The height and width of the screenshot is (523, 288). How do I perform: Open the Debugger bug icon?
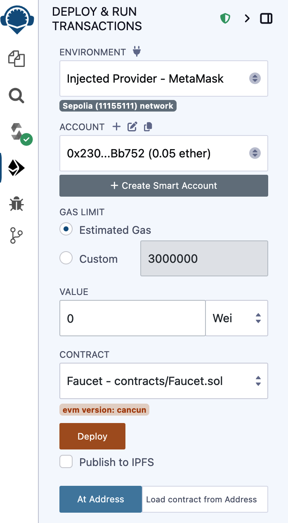pos(17,204)
